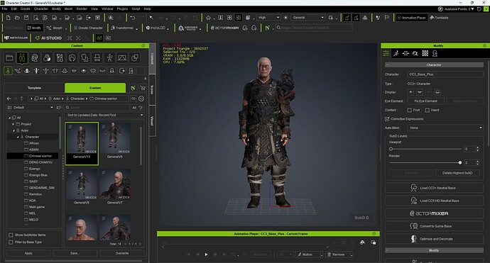
Task: Open the render quality High dropdown
Action: (268, 18)
